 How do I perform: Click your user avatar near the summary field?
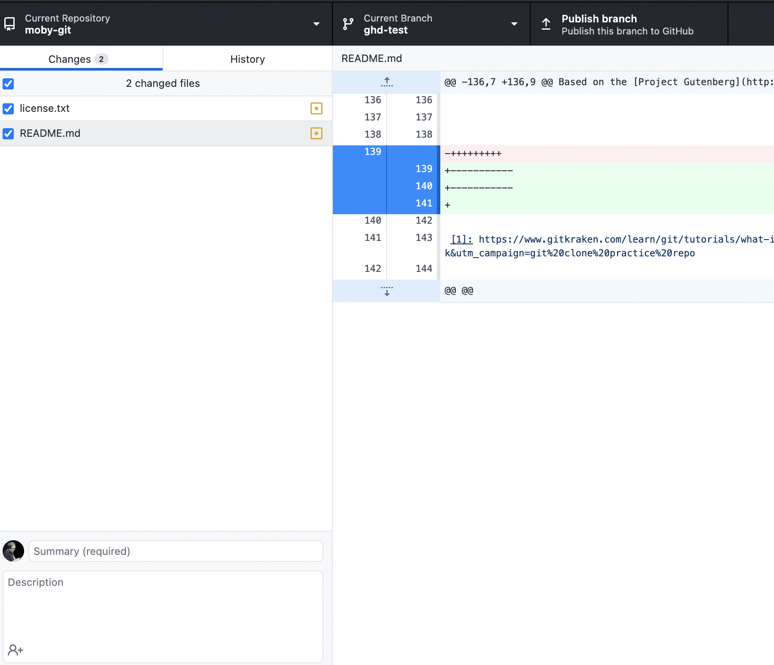coord(14,551)
